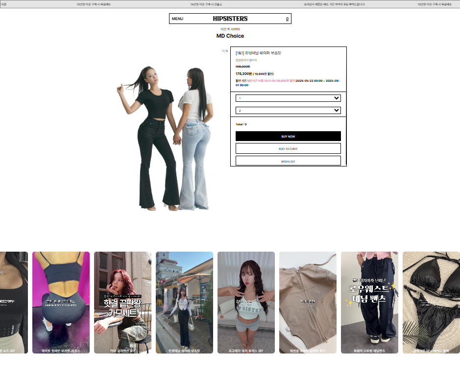Open the beige zip-up hoodie video thumbnail
Image resolution: width=460 pixels, height=377 pixels.
pos(308,302)
